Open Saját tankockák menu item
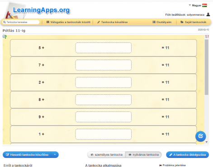 point(194,22)
